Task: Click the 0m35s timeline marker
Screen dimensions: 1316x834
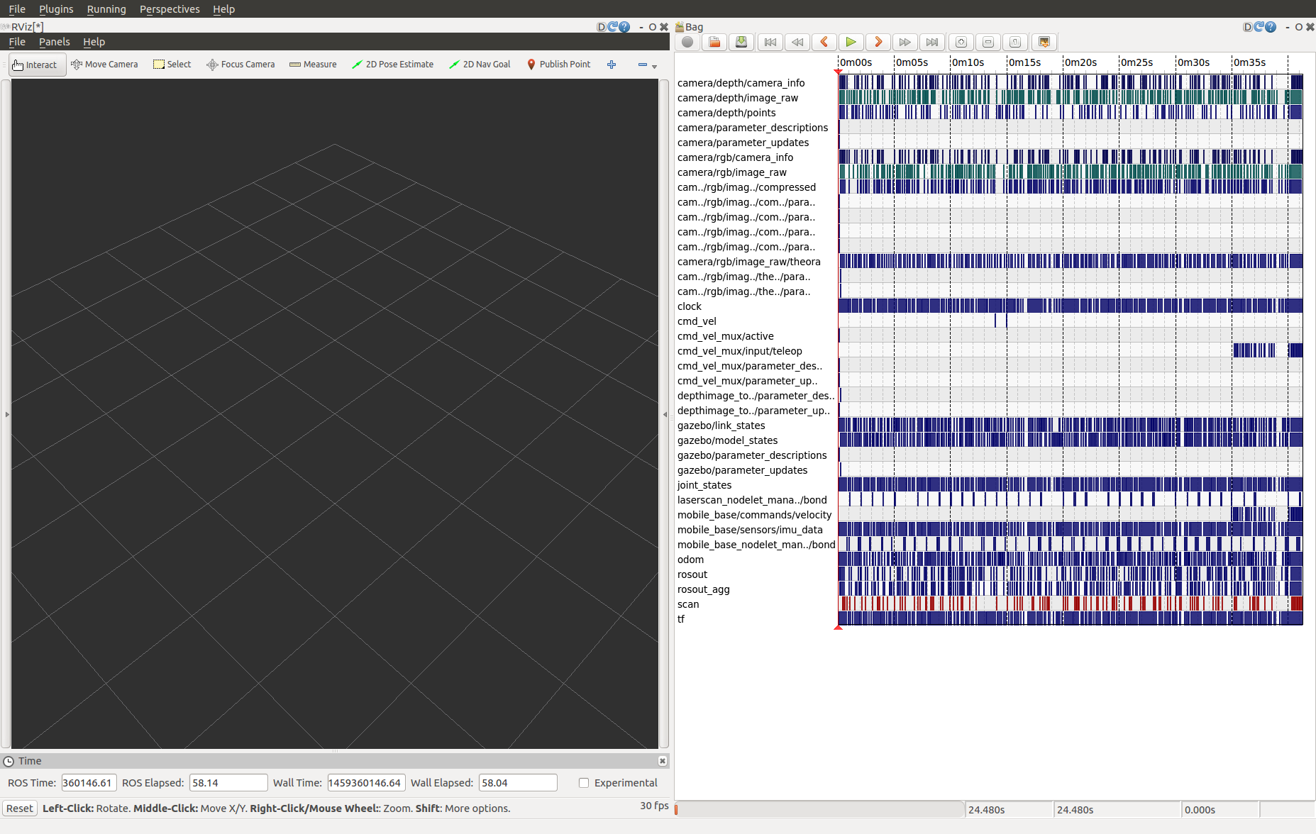Action: [x=1249, y=62]
